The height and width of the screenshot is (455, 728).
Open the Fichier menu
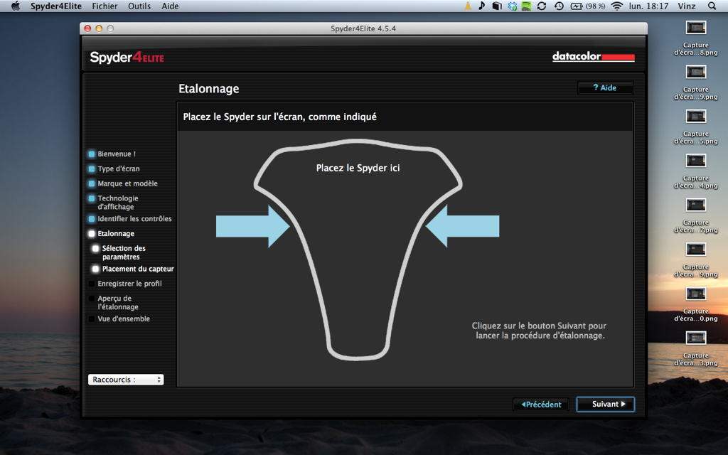(x=105, y=6)
